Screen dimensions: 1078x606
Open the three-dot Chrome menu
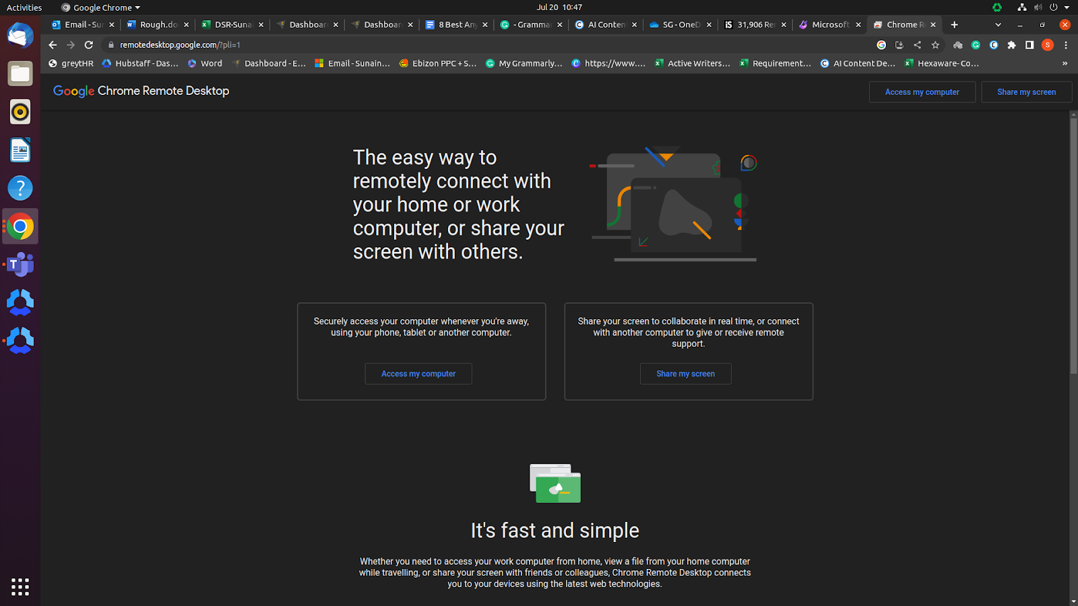coord(1066,45)
